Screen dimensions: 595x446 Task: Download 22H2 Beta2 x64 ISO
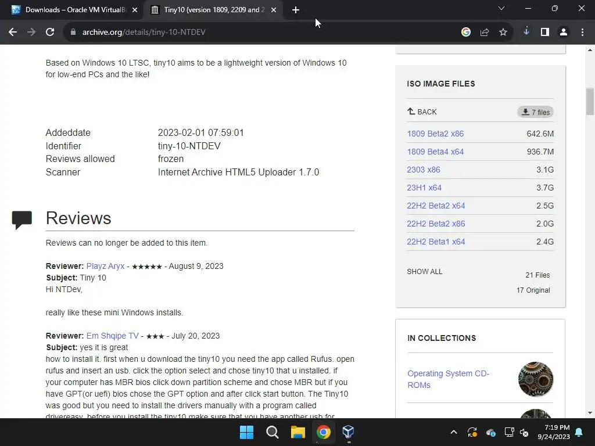(436, 206)
